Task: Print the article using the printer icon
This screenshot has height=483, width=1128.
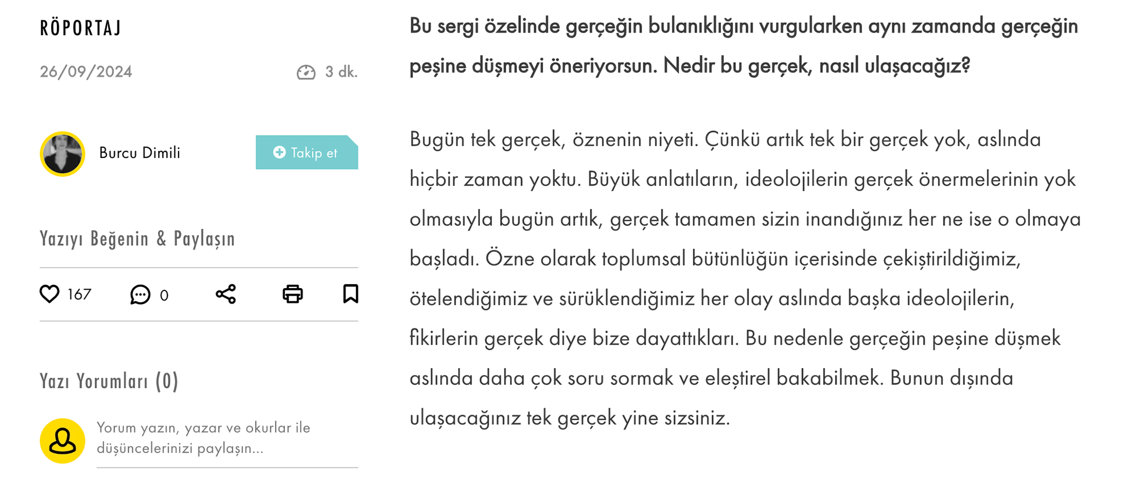Action: [x=293, y=294]
